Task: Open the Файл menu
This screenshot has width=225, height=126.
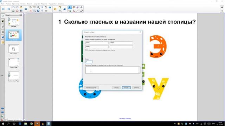Action: click(2, 4)
